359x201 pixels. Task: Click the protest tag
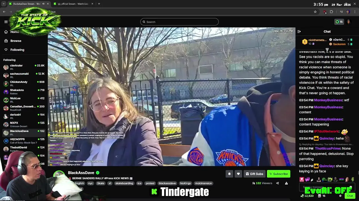tap(150, 183)
